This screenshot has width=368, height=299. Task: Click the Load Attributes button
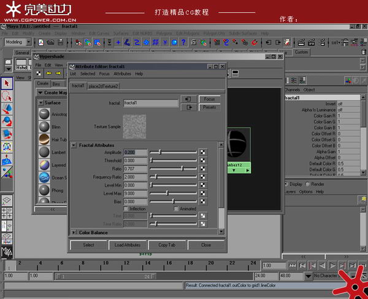(128, 245)
